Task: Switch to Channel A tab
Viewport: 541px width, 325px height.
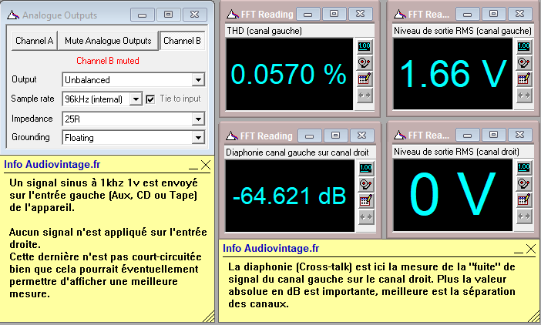Action: click(34, 41)
